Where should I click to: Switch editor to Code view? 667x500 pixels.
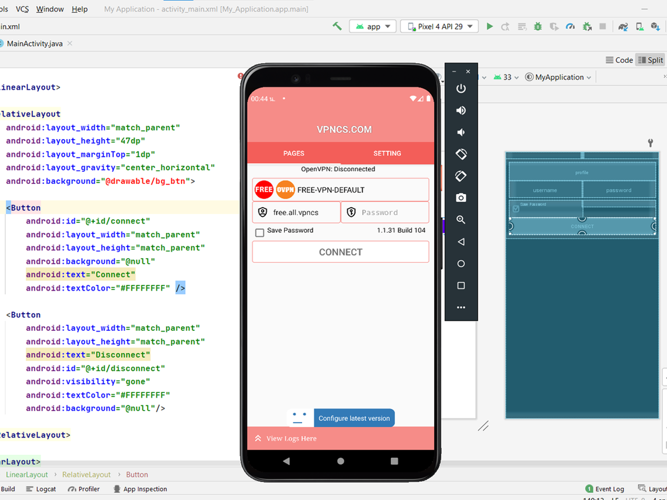coord(619,60)
